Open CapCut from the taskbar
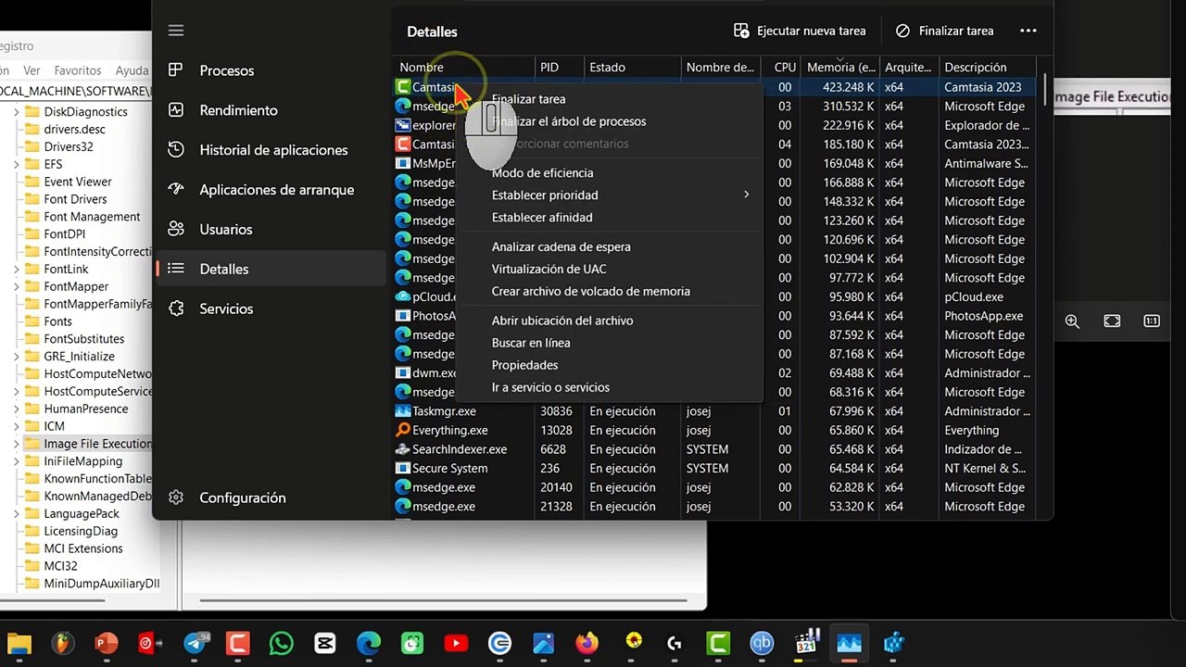This screenshot has height=667, width=1186. pyautogui.click(x=325, y=643)
